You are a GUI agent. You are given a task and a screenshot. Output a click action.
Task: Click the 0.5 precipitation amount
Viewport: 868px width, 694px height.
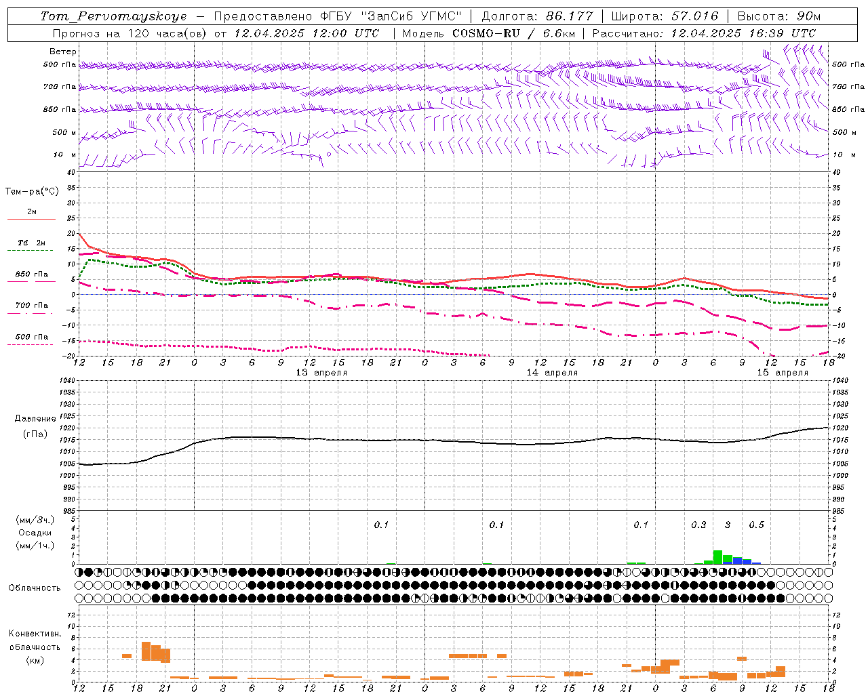click(x=756, y=525)
